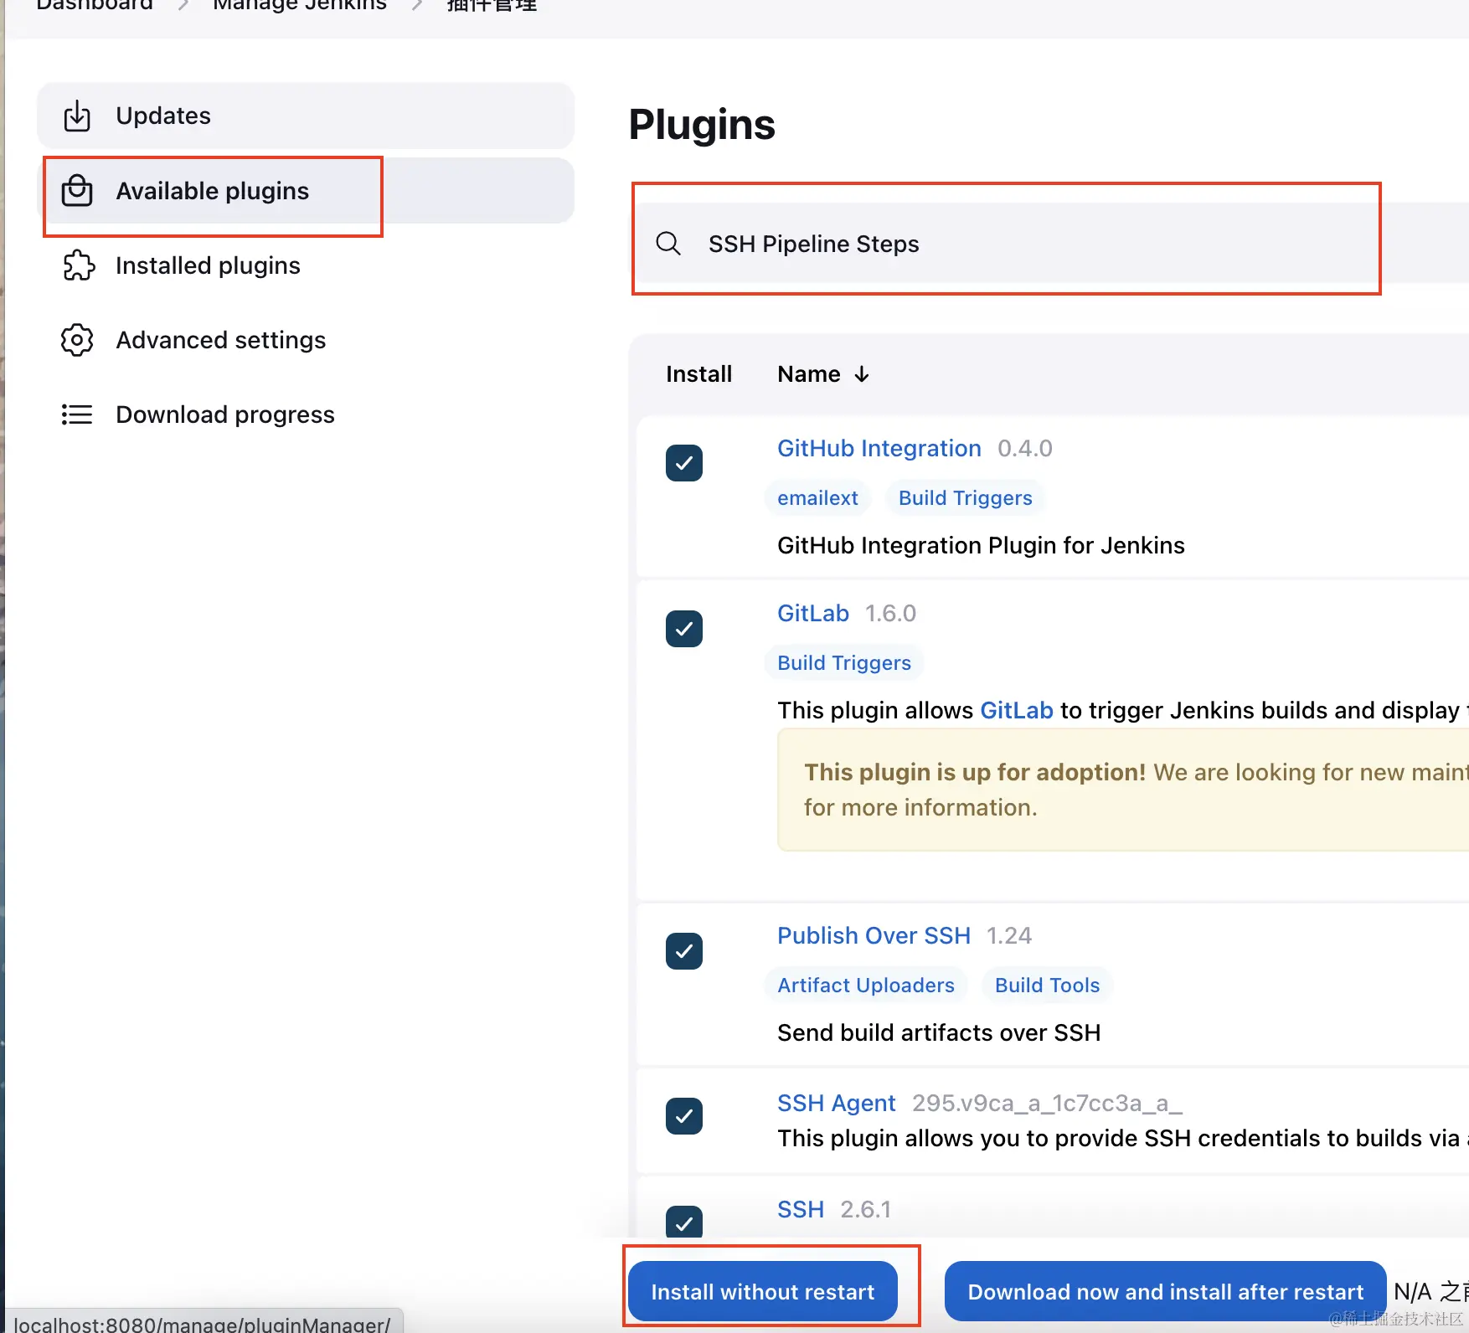Viewport: 1469px width, 1333px height.
Task: Select the Updates download icon in sidebar
Action: click(77, 116)
